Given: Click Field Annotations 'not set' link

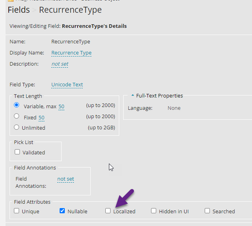Looking at the screenshot, I should click(x=66, y=179).
